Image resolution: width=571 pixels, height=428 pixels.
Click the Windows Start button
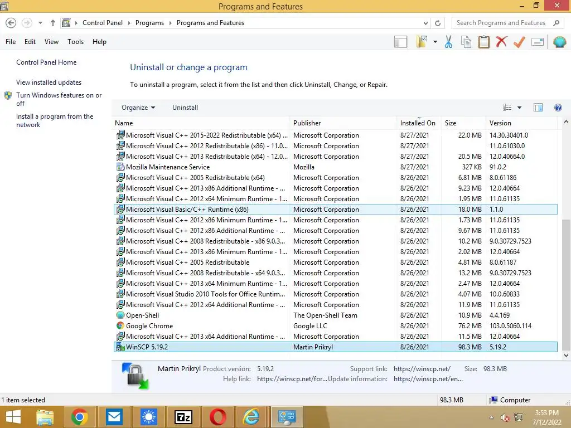[13, 417]
